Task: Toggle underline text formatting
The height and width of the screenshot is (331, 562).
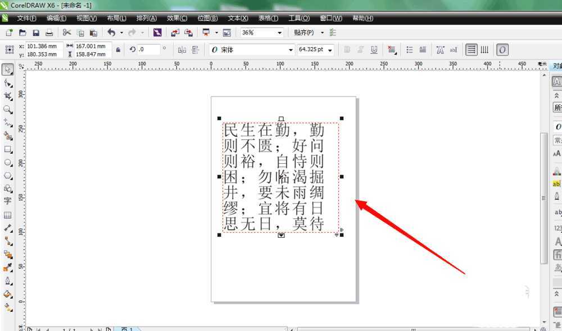Action: [374, 50]
